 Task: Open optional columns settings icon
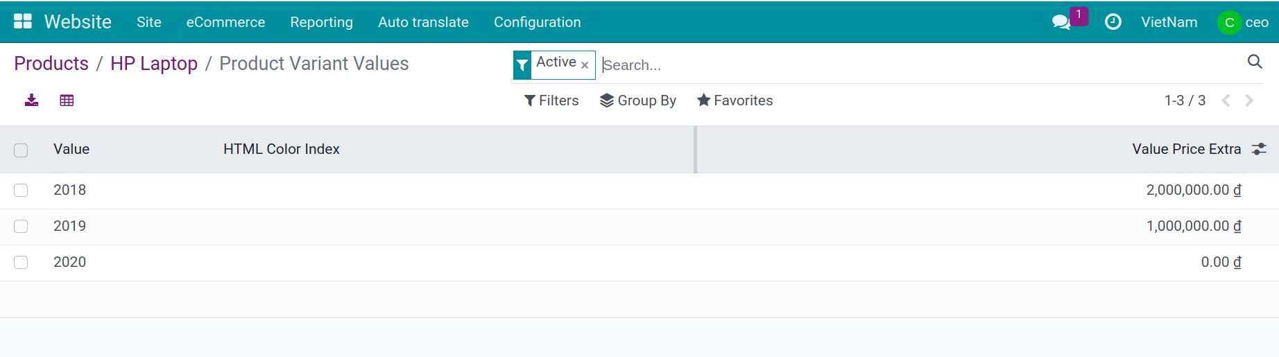[x=1259, y=149]
